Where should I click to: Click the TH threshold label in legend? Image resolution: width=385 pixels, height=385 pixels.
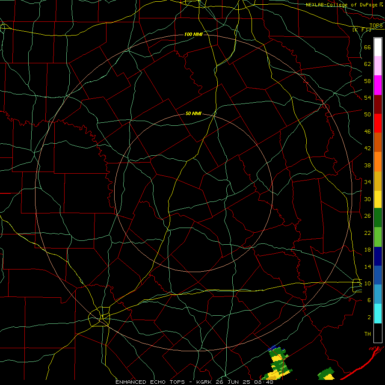[x=367, y=334]
